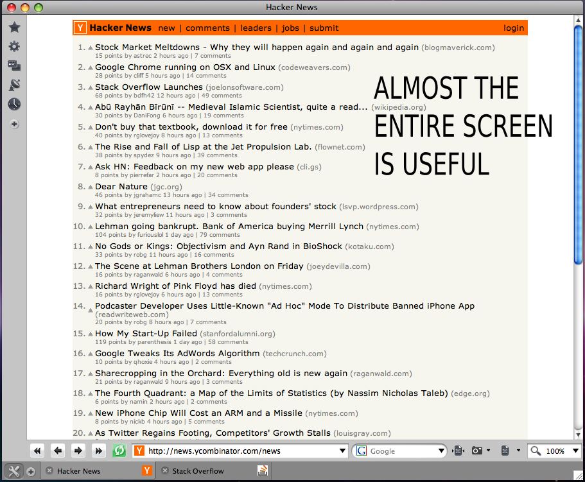
Task: Close the Hacker News tab
Action: 49,471
